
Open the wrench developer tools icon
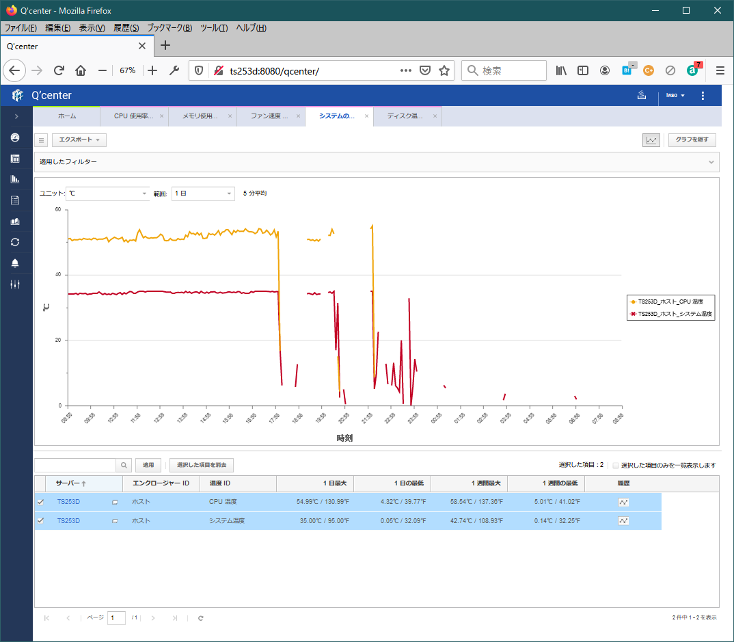click(174, 70)
